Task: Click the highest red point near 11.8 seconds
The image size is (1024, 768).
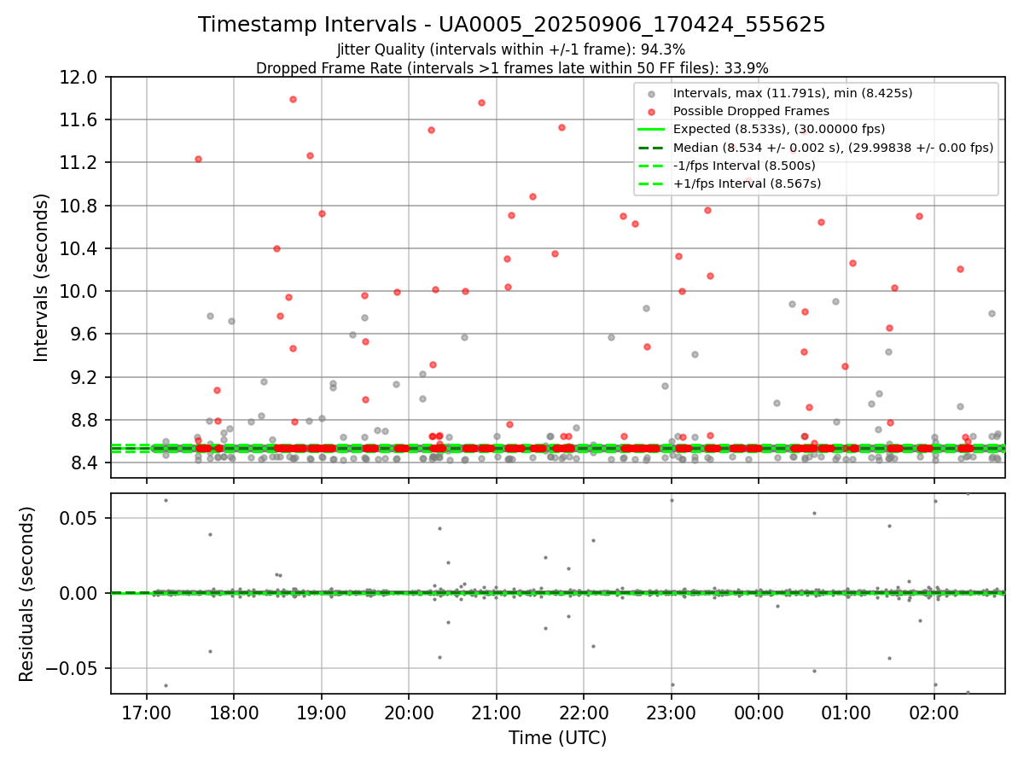Action: click(x=293, y=99)
